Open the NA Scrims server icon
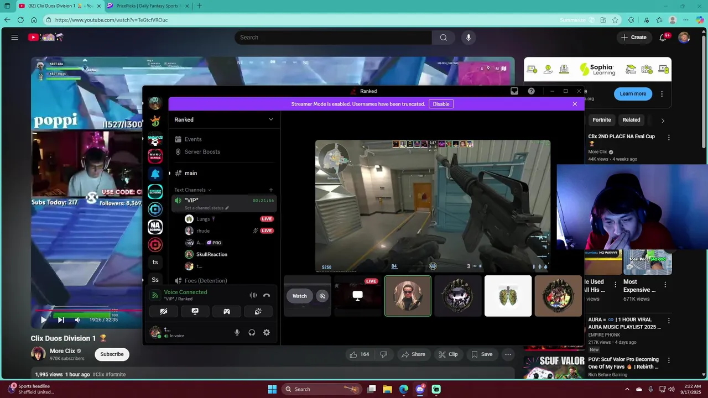Screen dimensions: 708x398 click(x=155, y=227)
